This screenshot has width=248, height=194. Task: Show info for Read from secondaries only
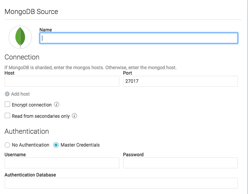click(x=75, y=116)
